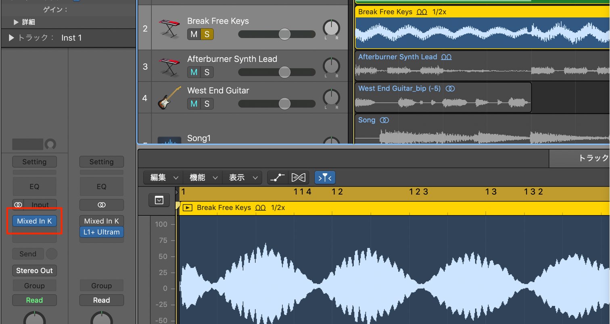
Task: Open the 編集 dropdown menu
Action: coord(164,177)
